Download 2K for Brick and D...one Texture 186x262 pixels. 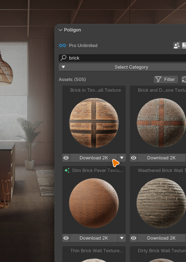161,158
